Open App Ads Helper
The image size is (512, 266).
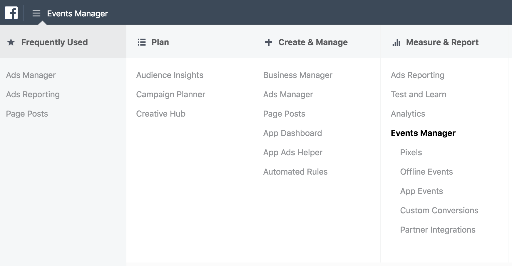tap(293, 152)
